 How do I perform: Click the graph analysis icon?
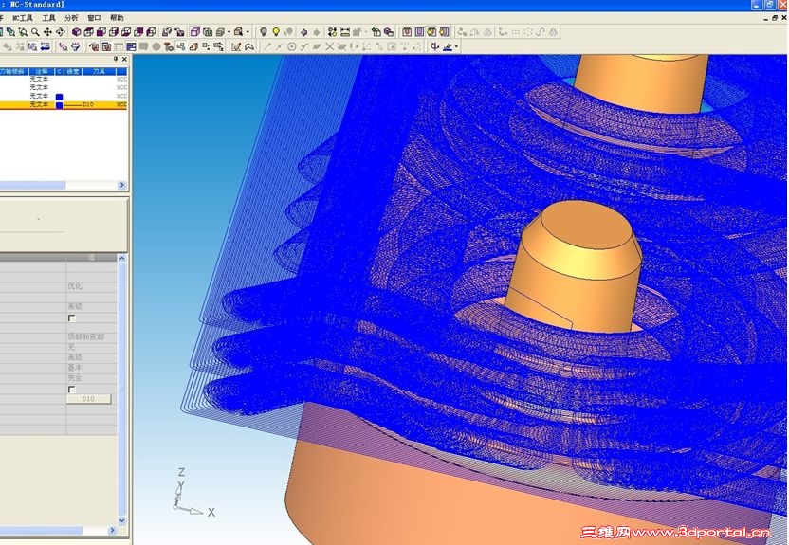point(236,46)
